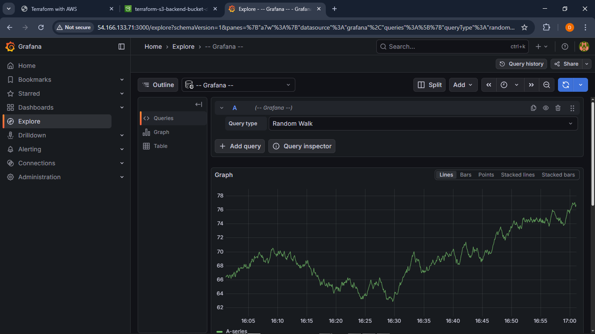
Task: Open the Grafana data source picker
Action: [238, 85]
